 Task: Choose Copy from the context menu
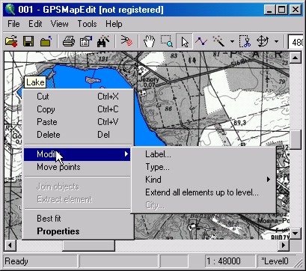(x=78, y=109)
